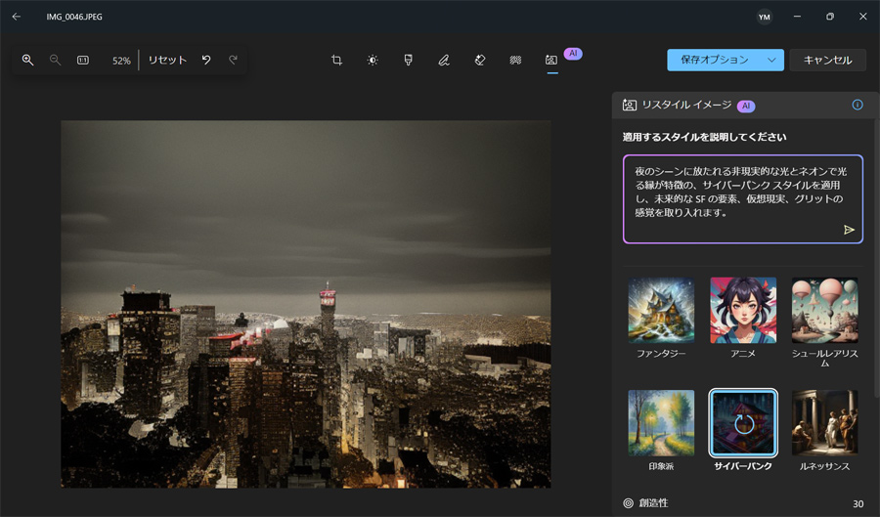Select the アニメ style thumbnail
Image resolution: width=880 pixels, height=517 pixels.
743,310
